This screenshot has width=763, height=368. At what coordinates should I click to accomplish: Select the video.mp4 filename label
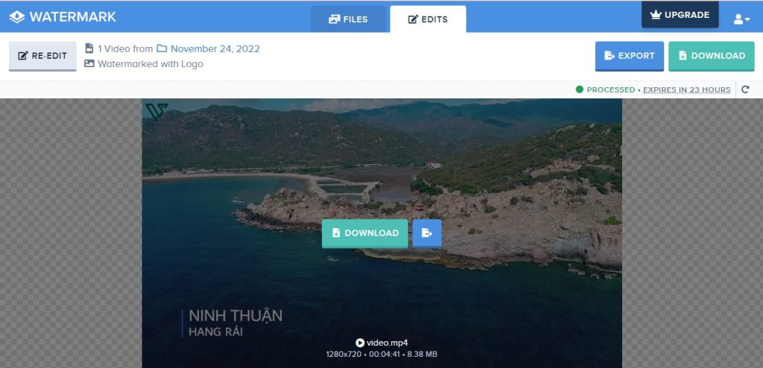387,343
